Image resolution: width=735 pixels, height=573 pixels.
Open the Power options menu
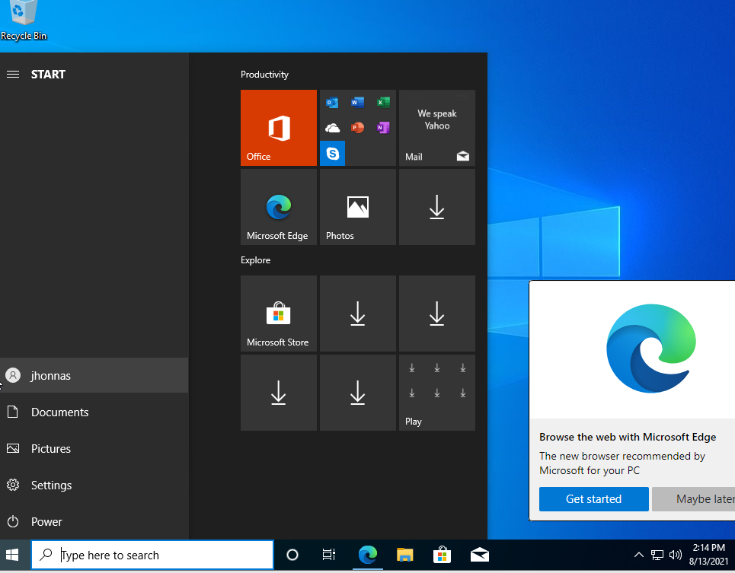click(x=94, y=521)
